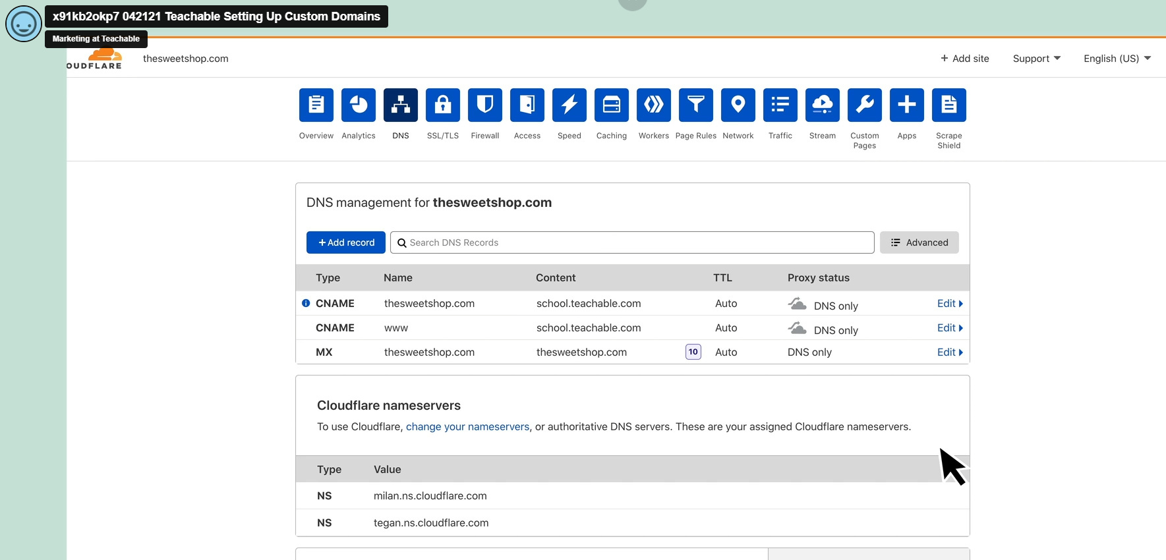Select the Page Rules funnel icon
Viewport: 1166px width, 560px height.
(696, 105)
